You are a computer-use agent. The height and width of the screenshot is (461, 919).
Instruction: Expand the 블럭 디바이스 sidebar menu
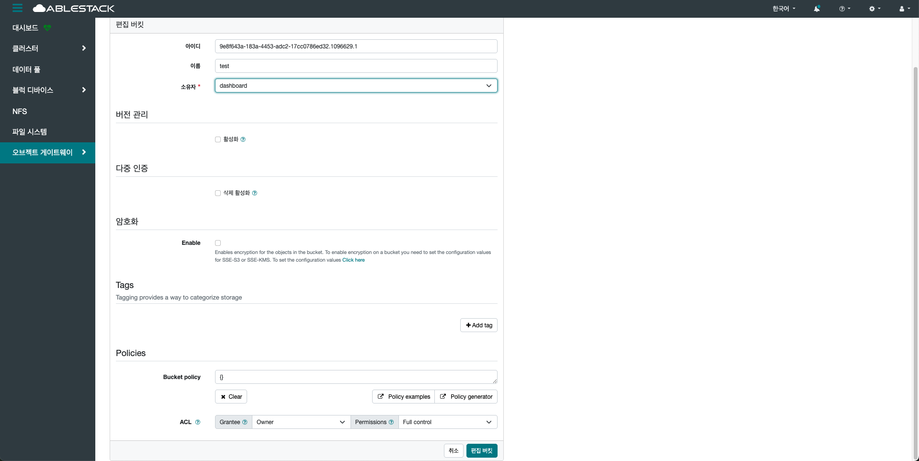(47, 90)
